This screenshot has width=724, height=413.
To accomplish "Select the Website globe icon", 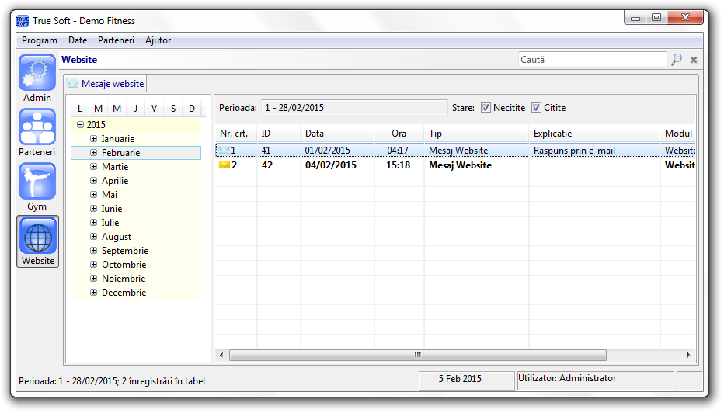I will pos(37,236).
